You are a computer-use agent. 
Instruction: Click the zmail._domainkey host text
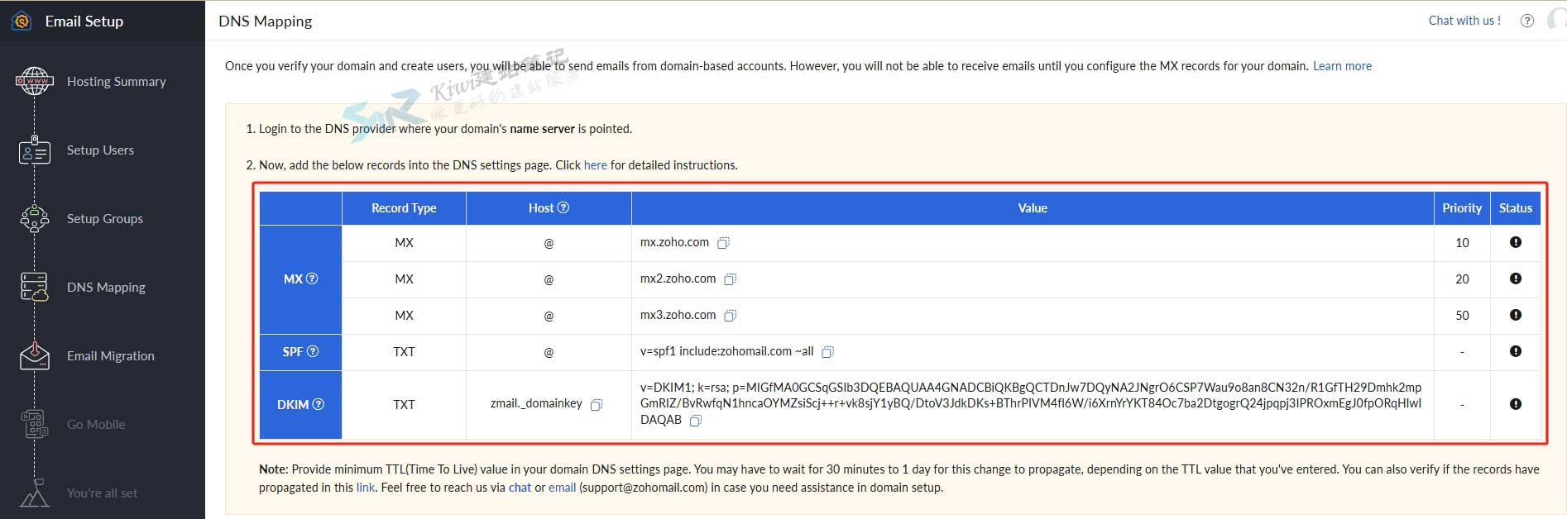536,404
